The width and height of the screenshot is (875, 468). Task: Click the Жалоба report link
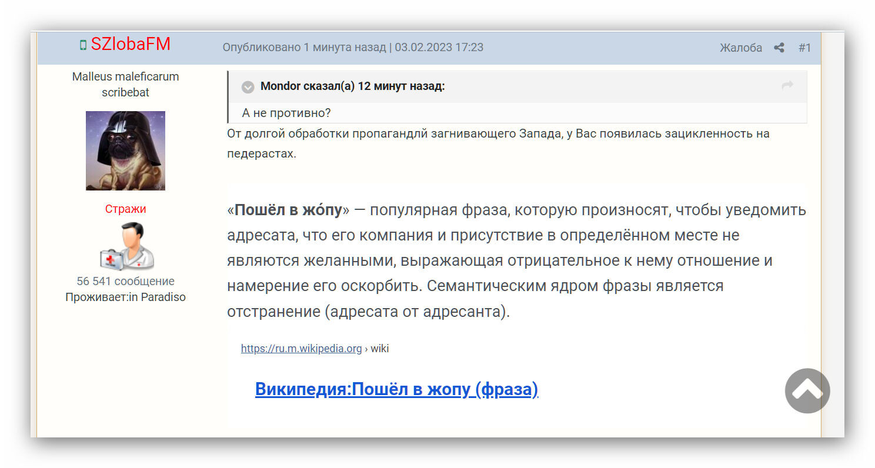(x=740, y=48)
